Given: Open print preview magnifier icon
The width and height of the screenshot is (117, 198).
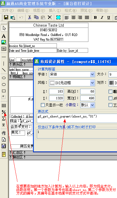Looking at the screenshot, I should point(13,17).
